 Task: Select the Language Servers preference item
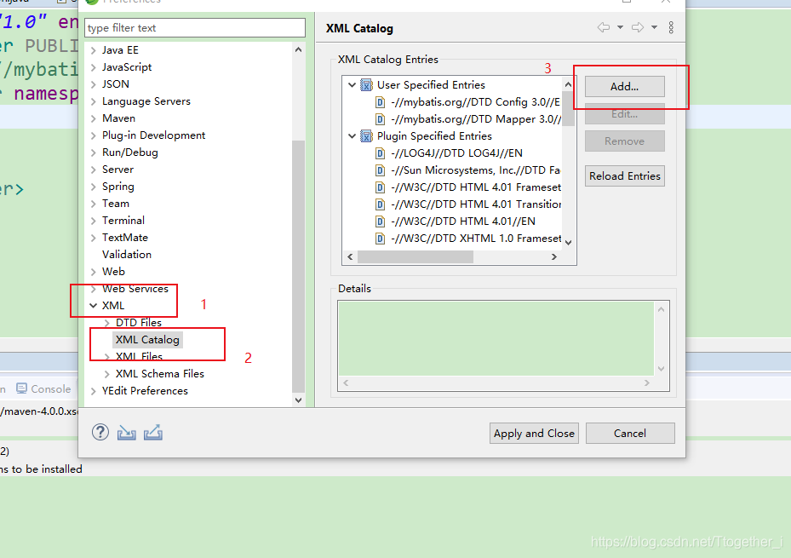tap(146, 101)
